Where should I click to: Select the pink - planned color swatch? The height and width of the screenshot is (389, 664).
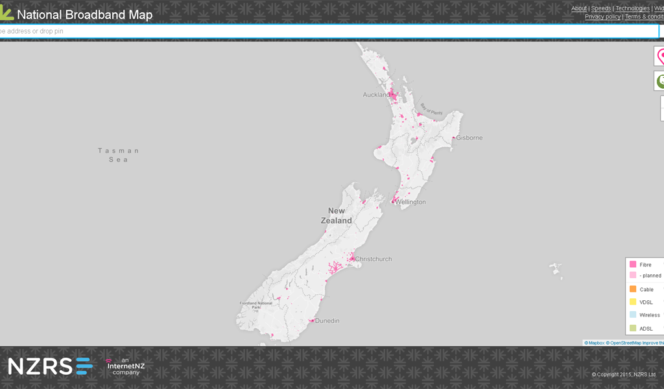633,276
